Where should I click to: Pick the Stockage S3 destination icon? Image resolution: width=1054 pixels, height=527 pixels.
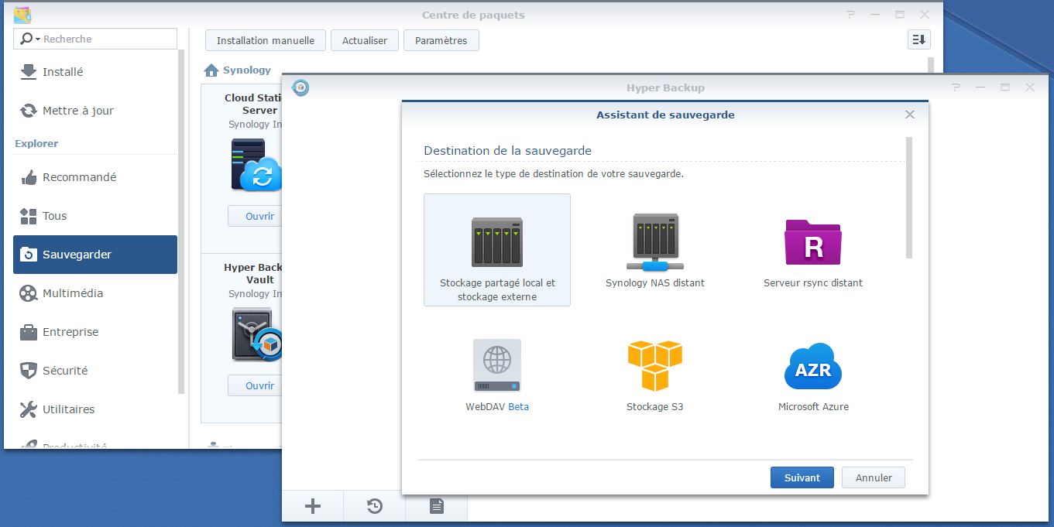(654, 365)
